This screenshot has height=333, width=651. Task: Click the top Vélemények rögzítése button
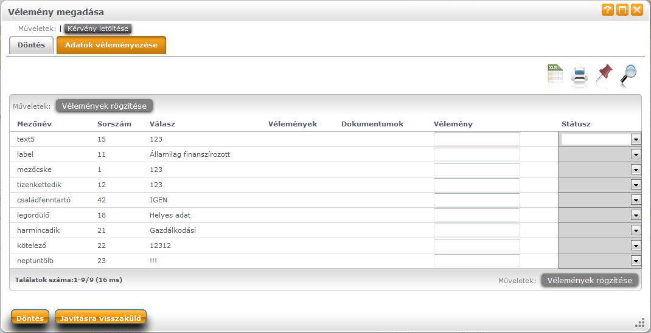point(104,106)
